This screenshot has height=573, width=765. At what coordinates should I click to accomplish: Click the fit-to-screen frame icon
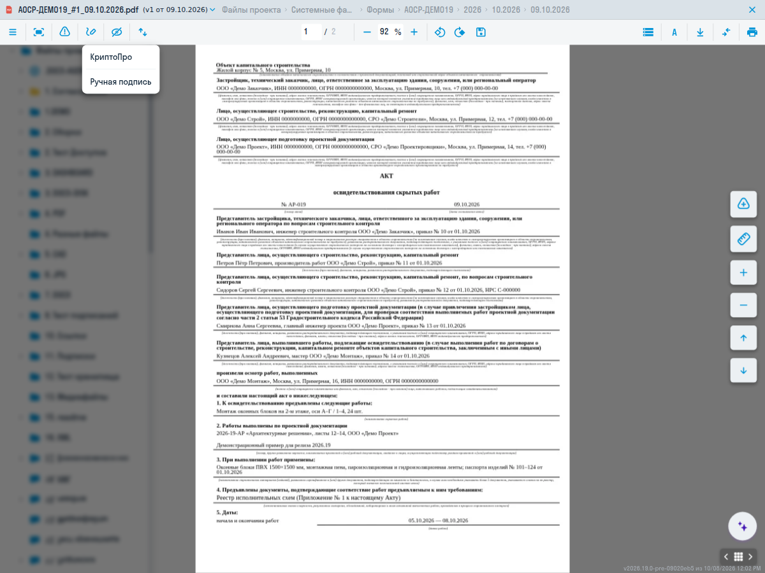coord(39,32)
